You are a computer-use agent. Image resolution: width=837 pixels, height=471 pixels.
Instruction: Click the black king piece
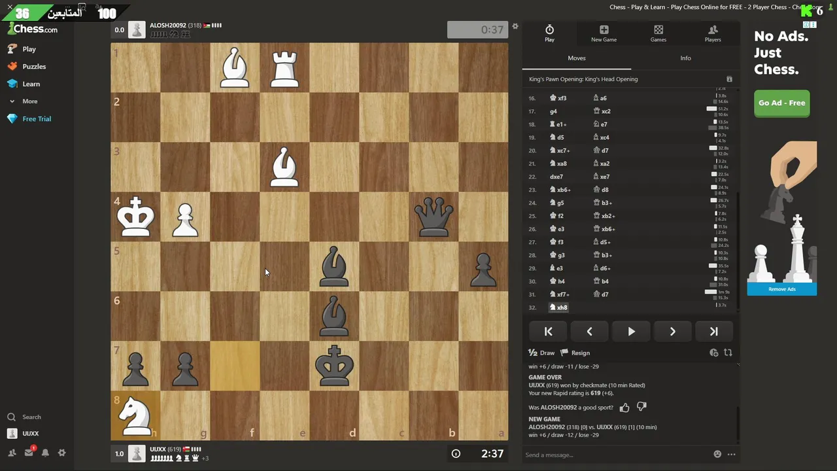[x=334, y=366]
